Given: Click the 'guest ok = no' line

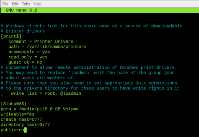Looking at the screenshot, I should tap(25, 62).
